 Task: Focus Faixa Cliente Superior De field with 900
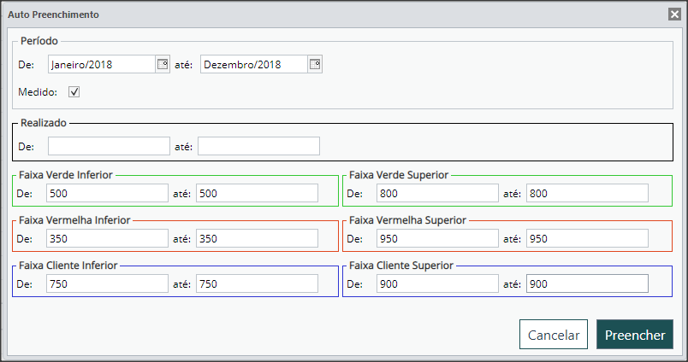(x=437, y=283)
